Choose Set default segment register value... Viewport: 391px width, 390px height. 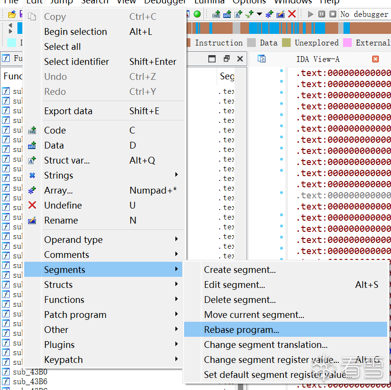(x=285, y=375)
